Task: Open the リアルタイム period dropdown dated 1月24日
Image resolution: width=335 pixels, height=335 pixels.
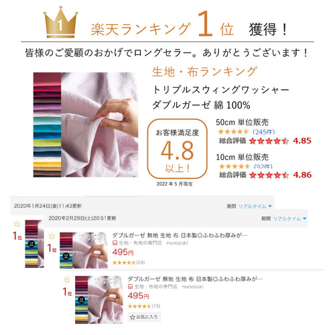Action: click(x=255, y=206)
